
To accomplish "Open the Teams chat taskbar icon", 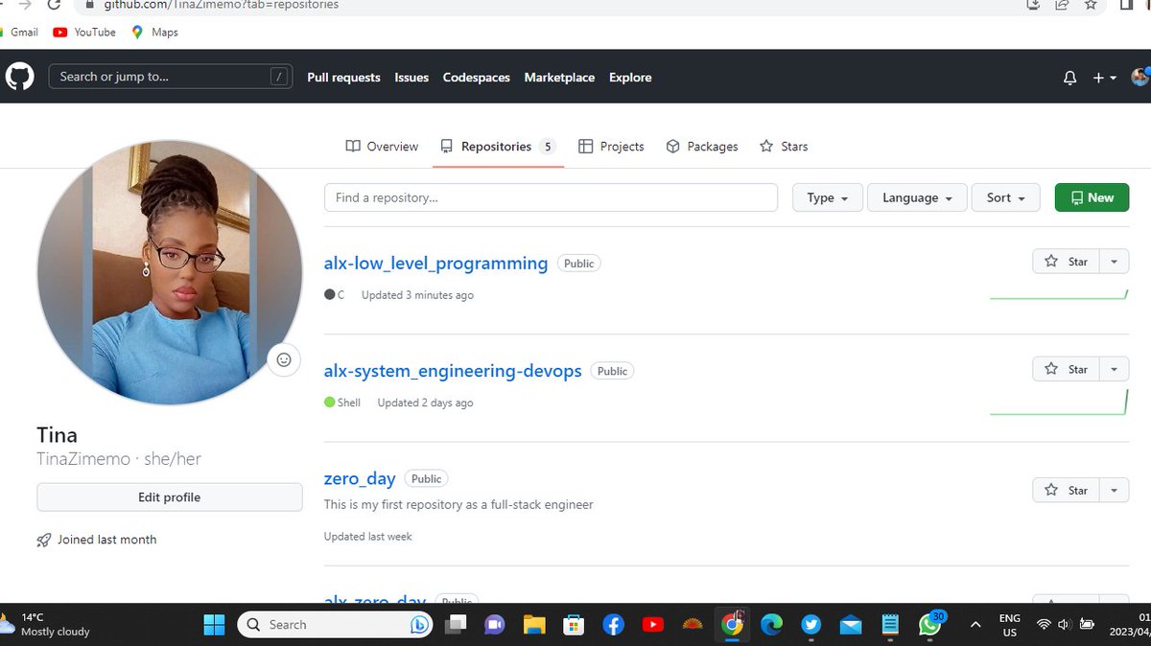I will 495,625.
